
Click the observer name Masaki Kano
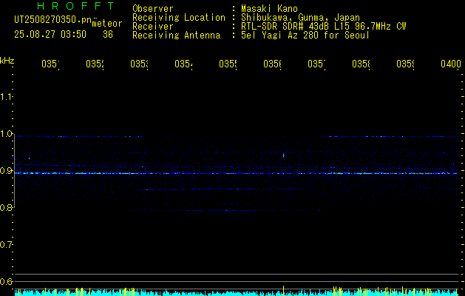click(269, 8)
